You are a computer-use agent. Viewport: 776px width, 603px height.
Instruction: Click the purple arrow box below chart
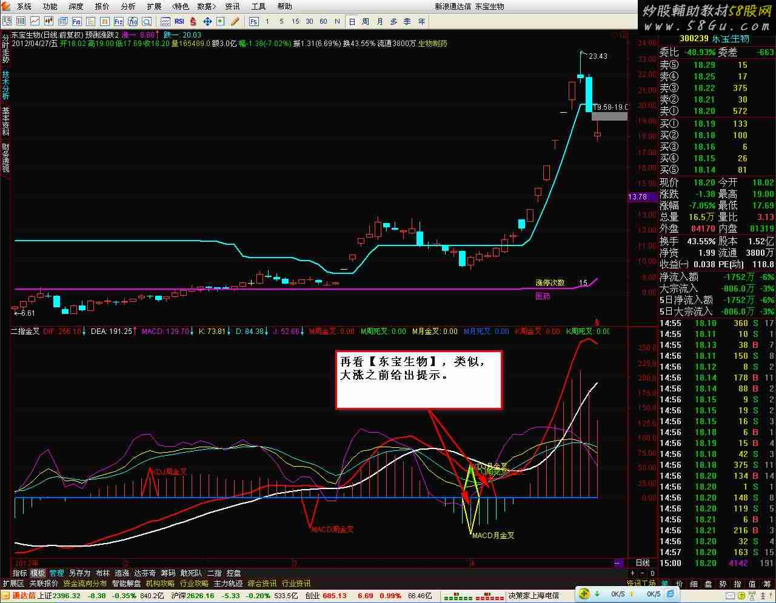(x=618, y=563)
